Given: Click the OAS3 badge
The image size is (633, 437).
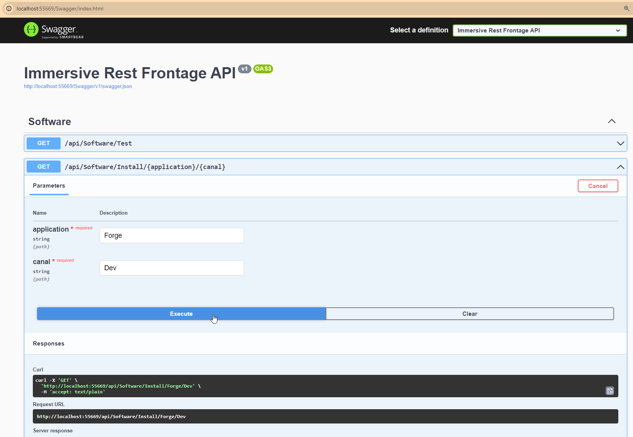Looking at the screenshot, I should [x=263, y=69].
